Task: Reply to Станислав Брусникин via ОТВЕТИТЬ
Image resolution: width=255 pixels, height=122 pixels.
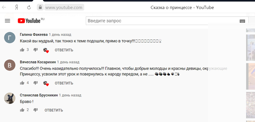Action: pyautogui.click(x=54, y=110)
